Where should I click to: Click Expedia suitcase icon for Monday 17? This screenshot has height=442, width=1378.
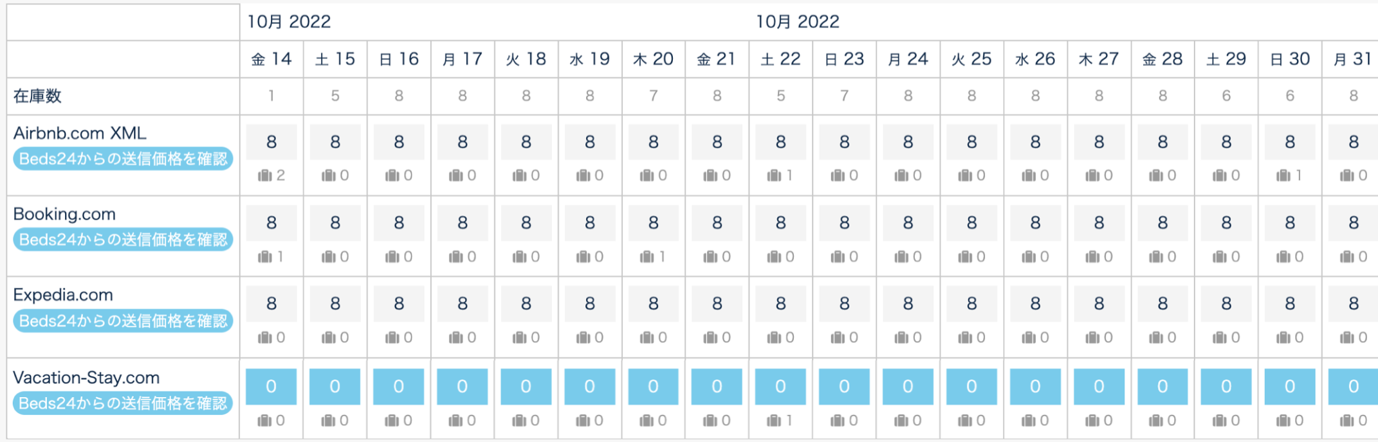click(455, 338)
